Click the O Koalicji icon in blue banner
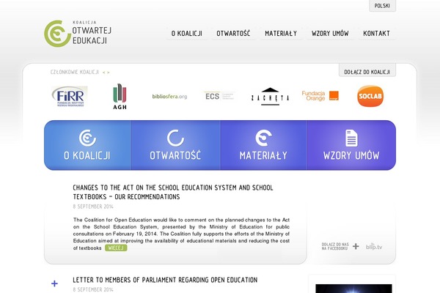The height and width of the screenshot is (293, 440). point(87,138)
